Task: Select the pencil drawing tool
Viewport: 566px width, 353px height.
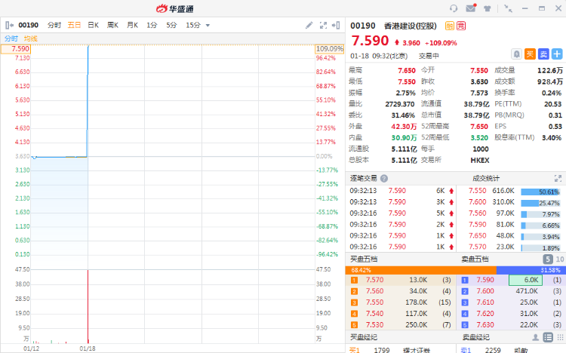Action: click(x=309, y=25)
